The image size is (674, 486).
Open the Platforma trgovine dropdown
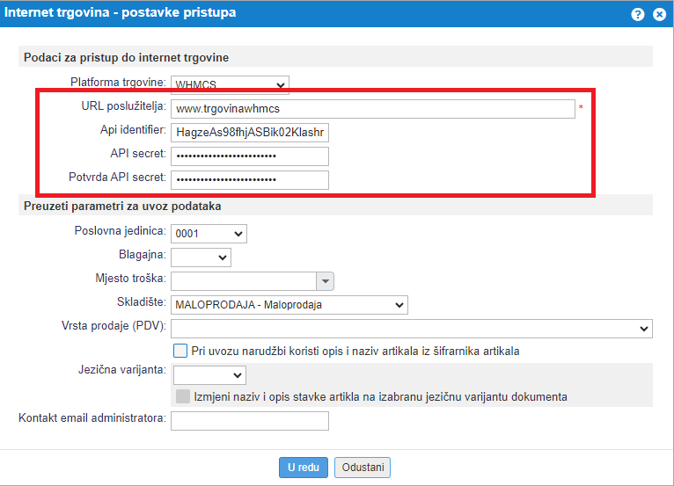pos(230,85)
